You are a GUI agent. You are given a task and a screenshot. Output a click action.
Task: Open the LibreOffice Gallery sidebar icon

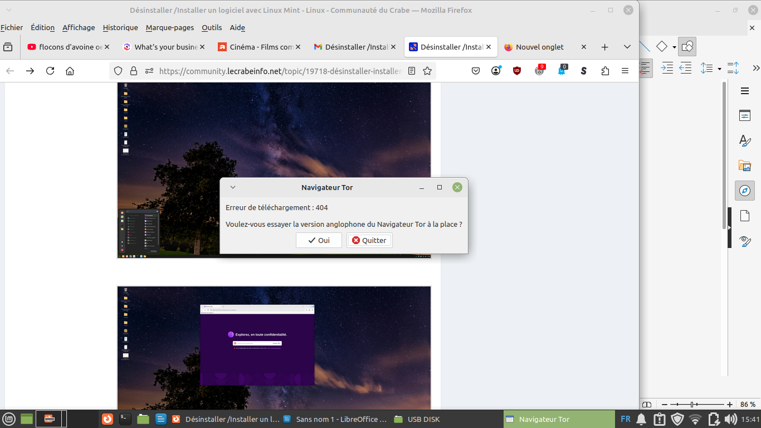coord(745,166)
